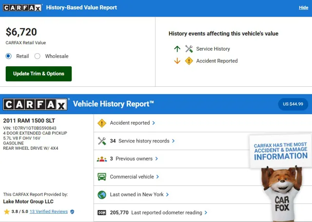Click the Accident Reported value event text
Viewport: 312px width, 222px height.
[217, 61]
